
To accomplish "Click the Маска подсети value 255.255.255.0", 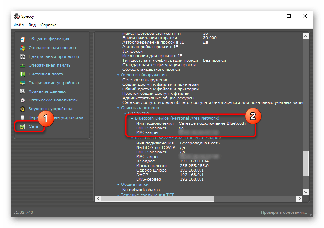I will point(194,166).
